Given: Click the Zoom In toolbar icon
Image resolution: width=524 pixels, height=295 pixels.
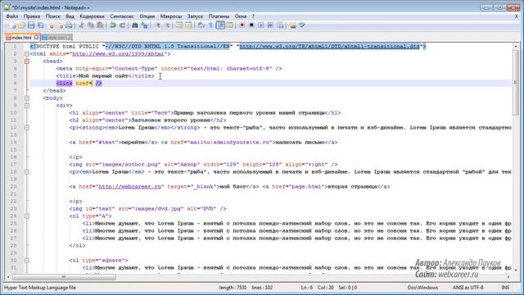Looking at the screenshot, I should [157, 25].
